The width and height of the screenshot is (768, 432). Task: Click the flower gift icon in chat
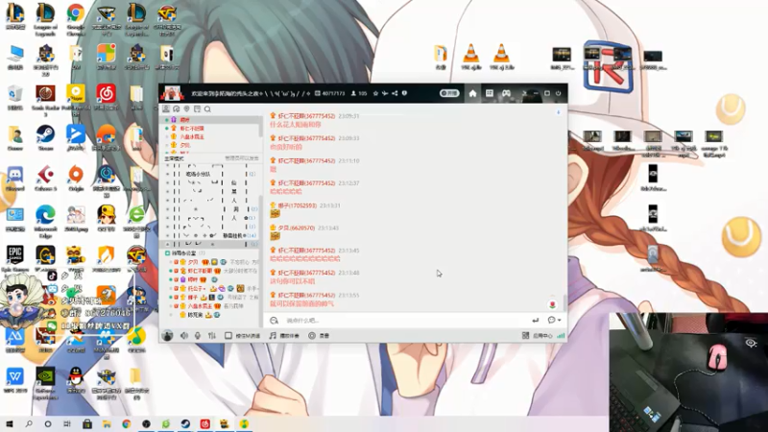(x=553, y=304)
